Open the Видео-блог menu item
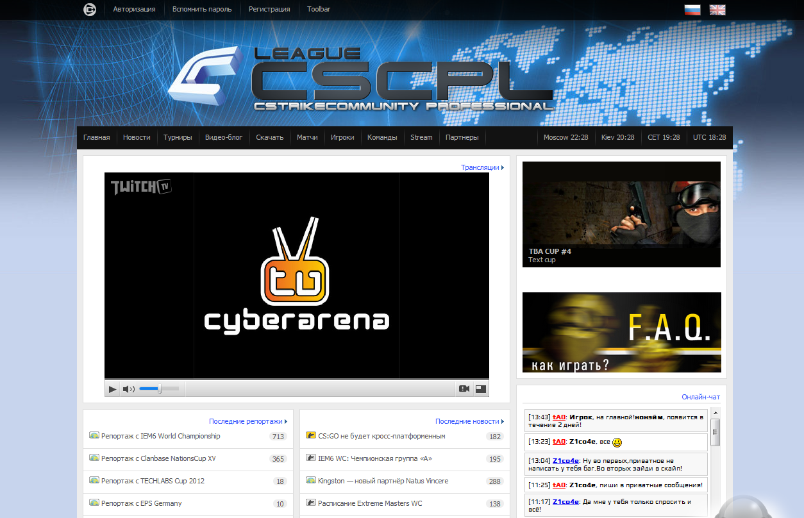The width and height of the screenshot is (804, 518). (x=224, y=137)
